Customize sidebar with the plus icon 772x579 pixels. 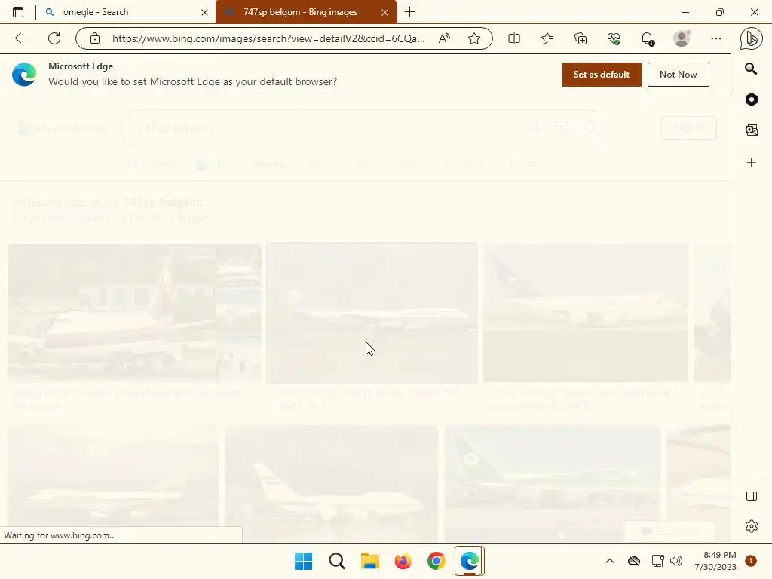(752, 163)
